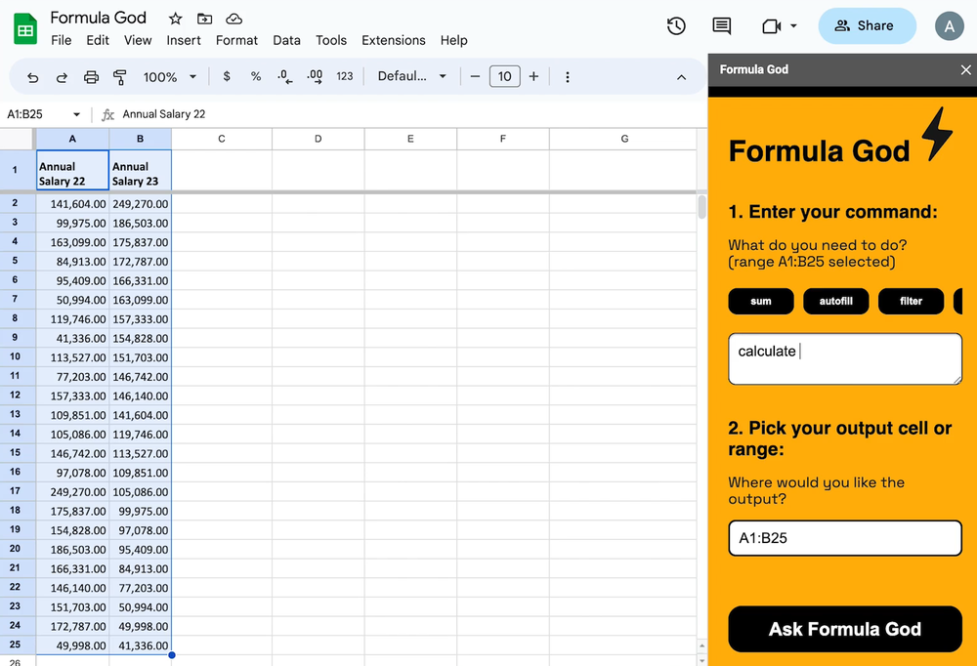Decrease decimal places
Screen dimensions: 977x666
coord(283,76)
